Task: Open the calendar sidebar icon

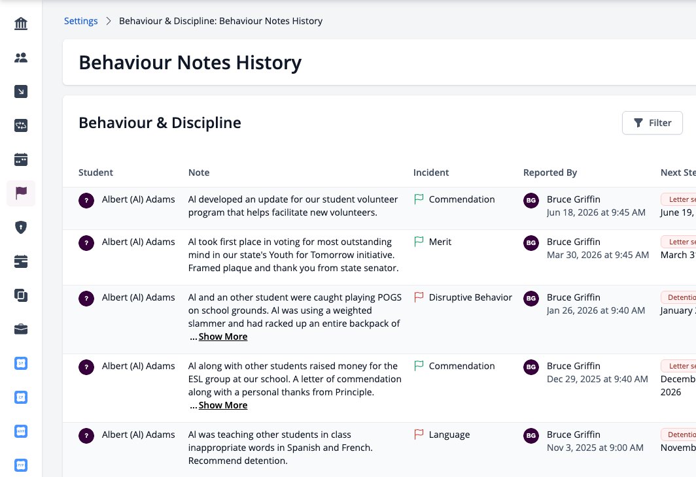Action: point(21,159)
